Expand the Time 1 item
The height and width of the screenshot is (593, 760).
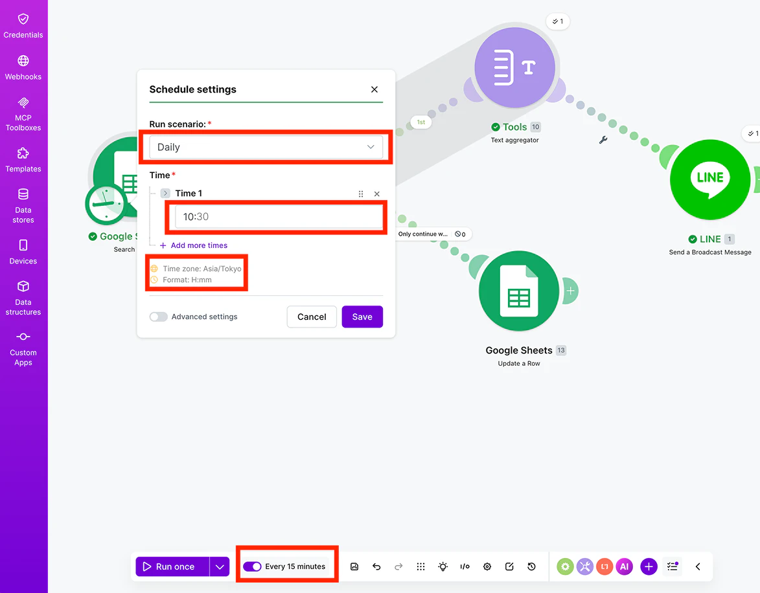pos(165,194)
